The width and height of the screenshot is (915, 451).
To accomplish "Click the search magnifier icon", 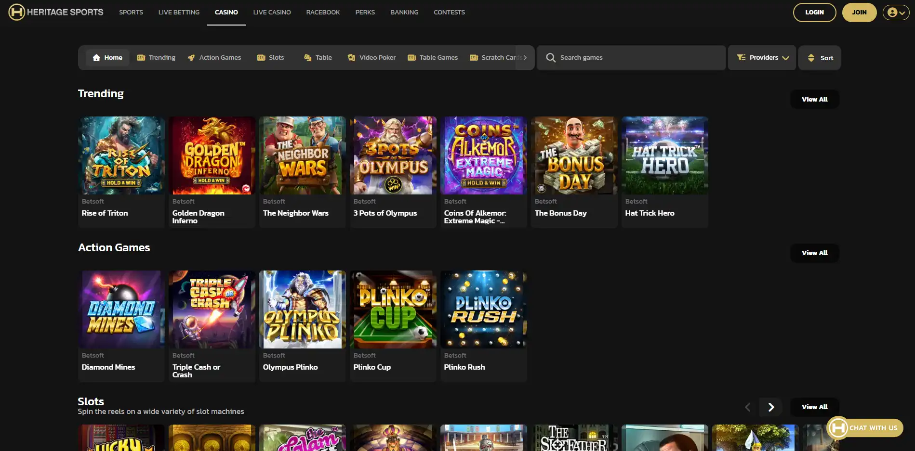I will click(551, 58).
